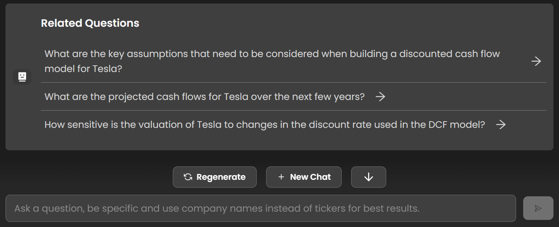The image size is (559, 227).
Task: Click the 'model for Tesla?' second line text
Action: click(83, 69)
